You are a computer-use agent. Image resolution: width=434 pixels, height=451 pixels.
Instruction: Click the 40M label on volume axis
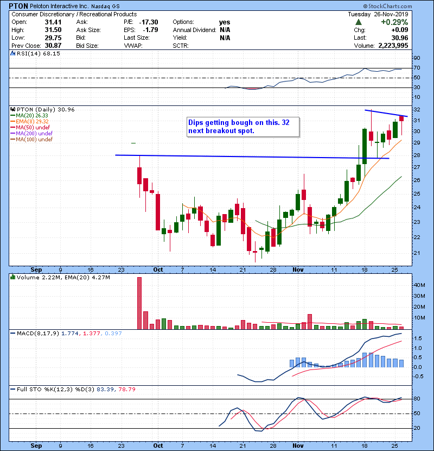coord(419,285)
